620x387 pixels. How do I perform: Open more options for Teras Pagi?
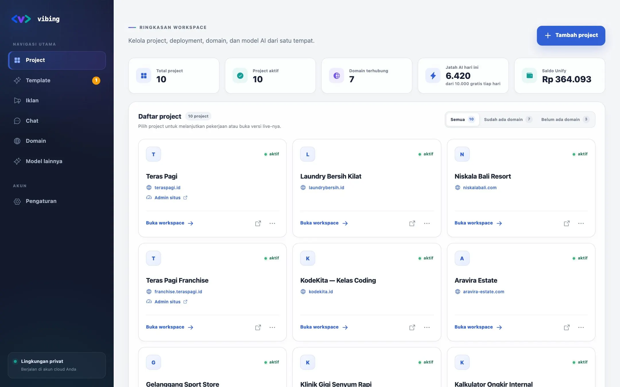272,223
